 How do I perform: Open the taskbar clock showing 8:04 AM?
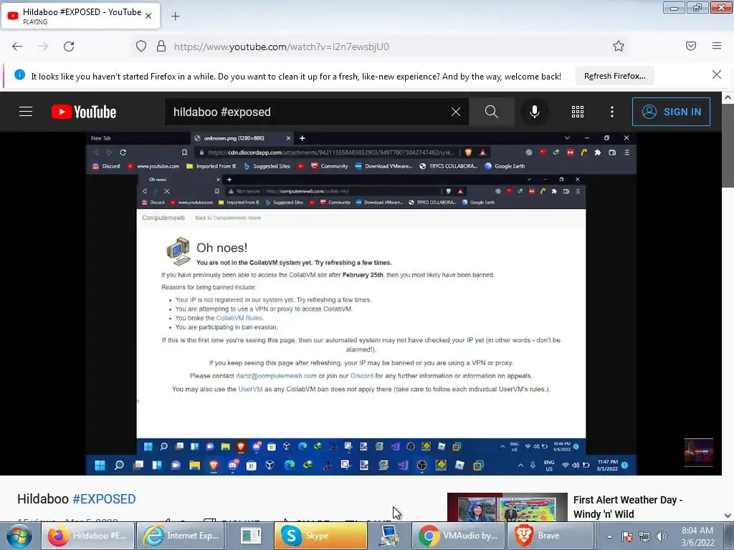click(x=697, y=536)
